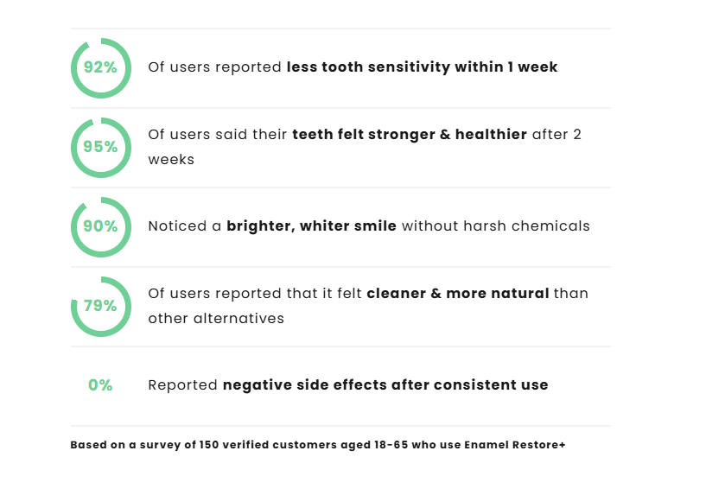Click "Of users said their" text

pyautogui.click(x=218, y=134)
